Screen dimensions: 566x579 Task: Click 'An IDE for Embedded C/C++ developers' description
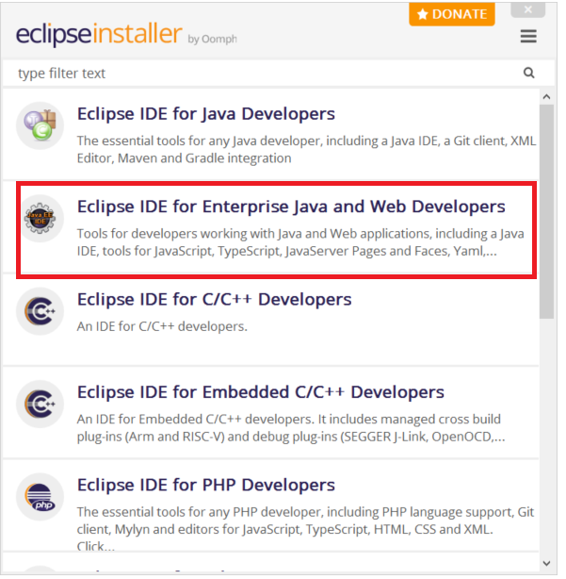291,427
